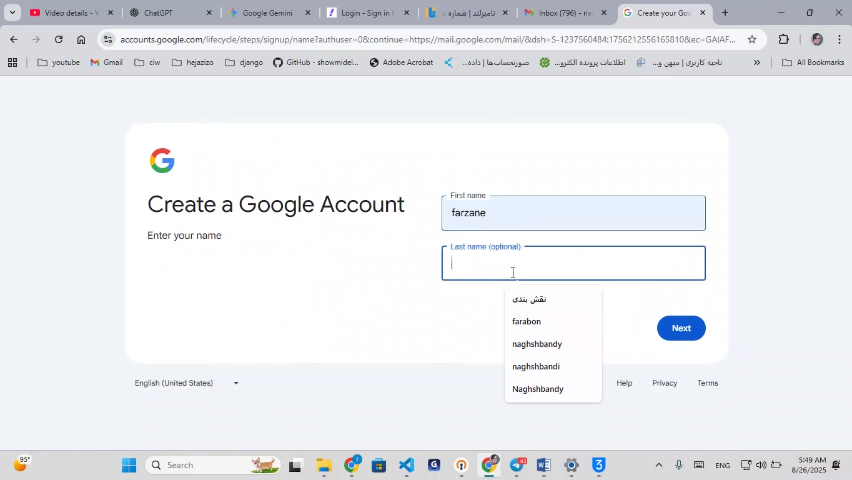The width and height of the screenshot is (852, 480).
Task: Bookmark this page with the star icon
Action: [752, 39]
